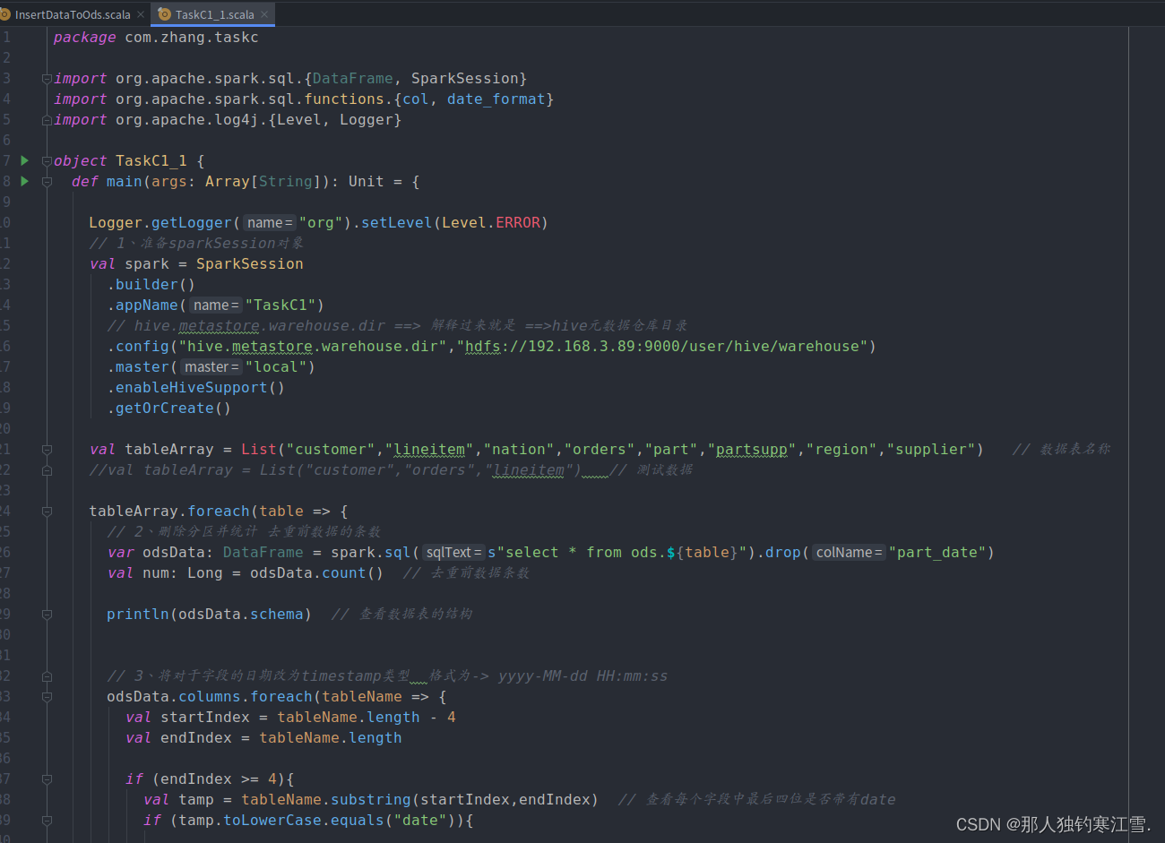Click the yyyy-MM-dd HH:mm:ss comment text
This screenshot has width=1165, height=843.
[582, 676]
